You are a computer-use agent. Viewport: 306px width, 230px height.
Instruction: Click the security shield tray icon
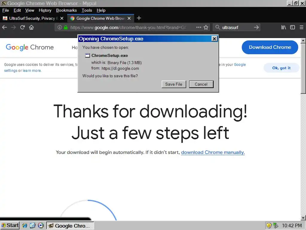(x=269, y=226)
